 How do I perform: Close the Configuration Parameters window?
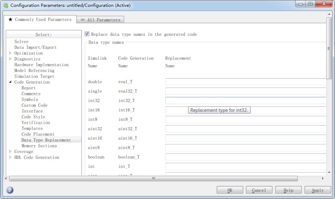(x=324, y=4)
